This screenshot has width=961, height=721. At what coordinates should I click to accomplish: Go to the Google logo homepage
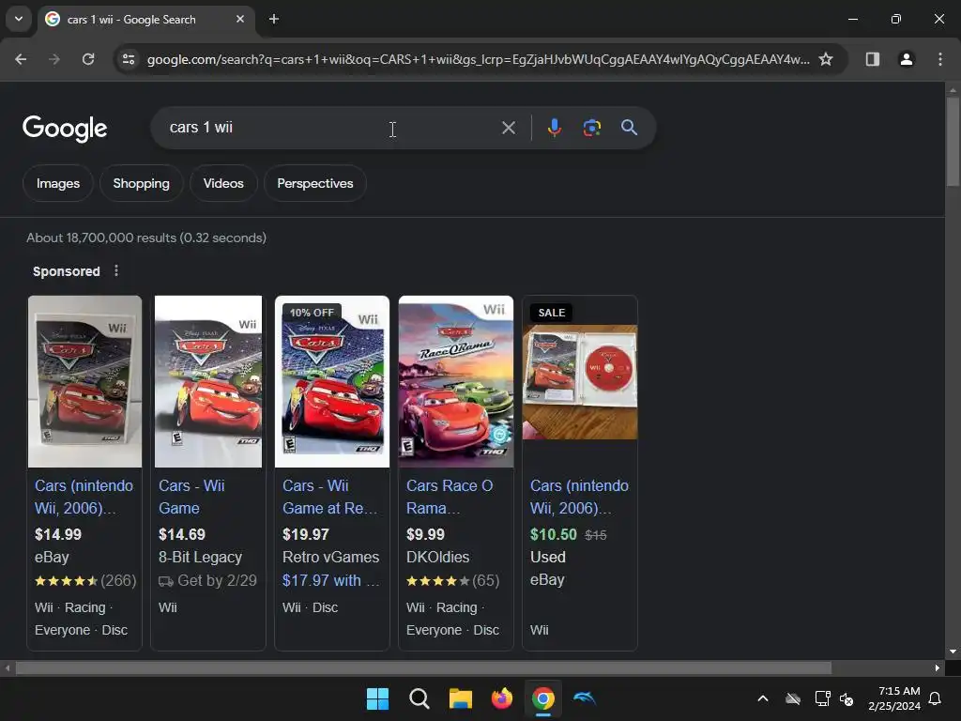coord(65,129)
